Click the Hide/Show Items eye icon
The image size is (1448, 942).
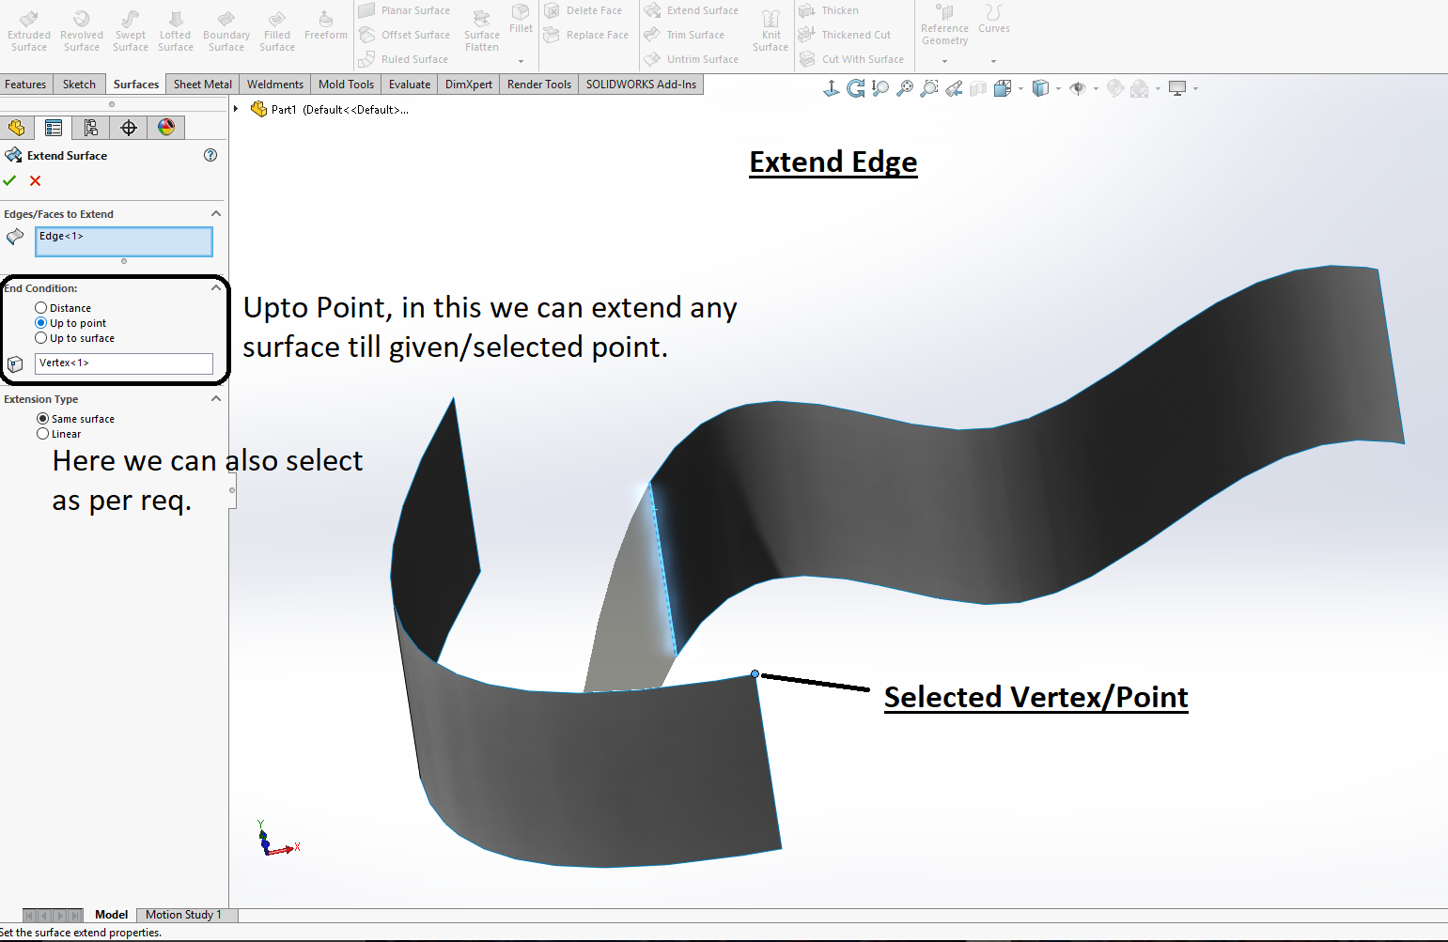click(x=1078, y=88)
